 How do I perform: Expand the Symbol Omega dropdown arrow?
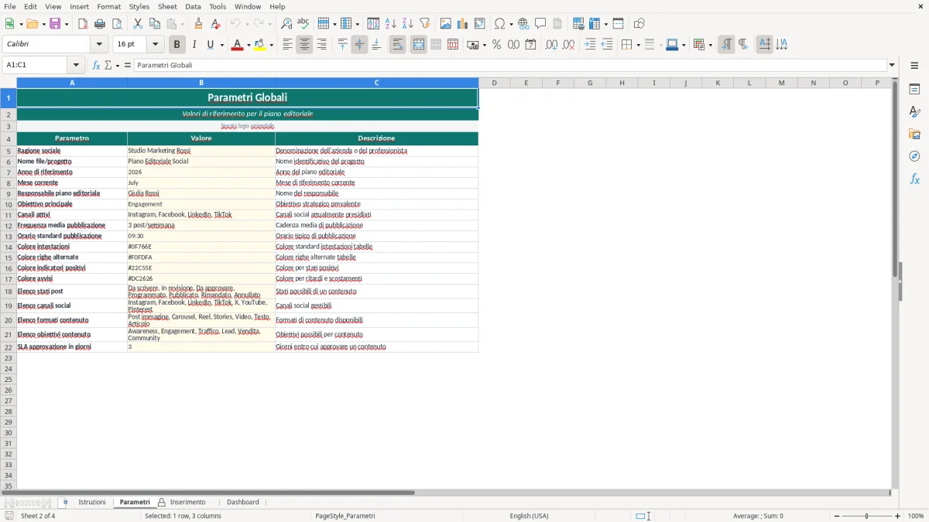click(512, 24)
